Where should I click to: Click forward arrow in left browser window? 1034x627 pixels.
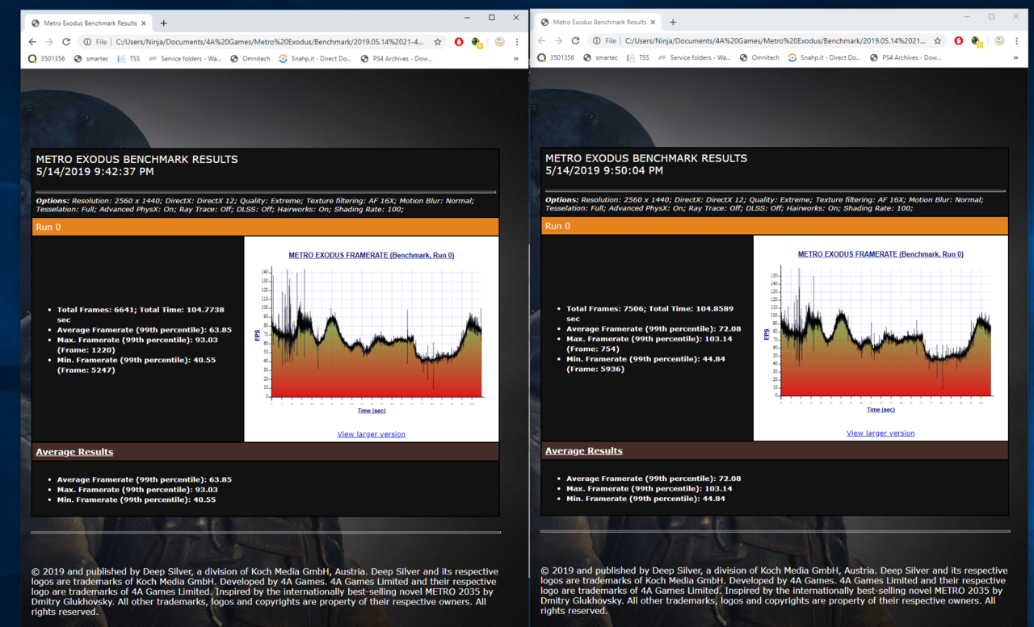click(49, 42)
